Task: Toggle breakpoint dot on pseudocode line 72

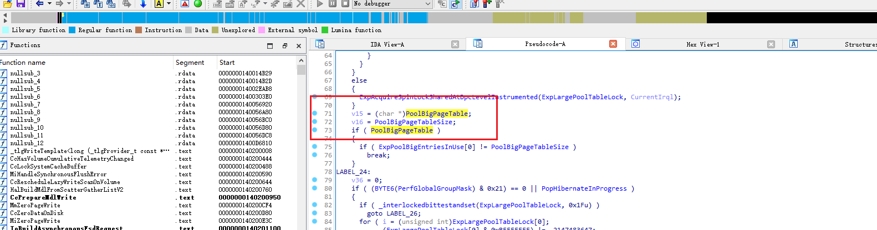Action: click(314, 122)
